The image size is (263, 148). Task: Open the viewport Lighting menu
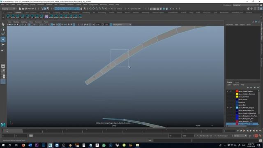(x=24, y=22)
